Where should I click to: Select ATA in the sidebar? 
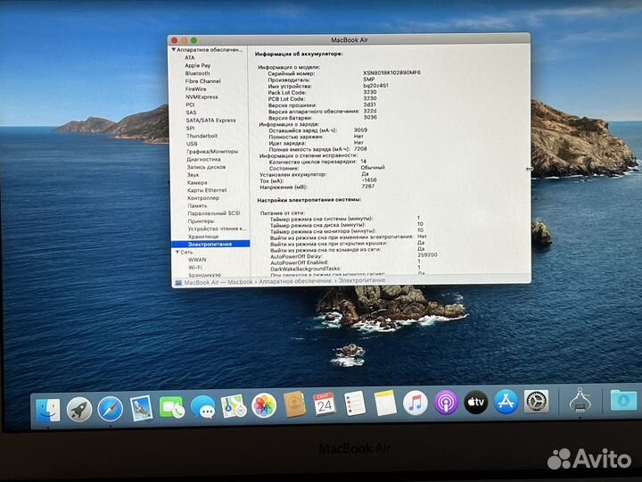(190, 58)
